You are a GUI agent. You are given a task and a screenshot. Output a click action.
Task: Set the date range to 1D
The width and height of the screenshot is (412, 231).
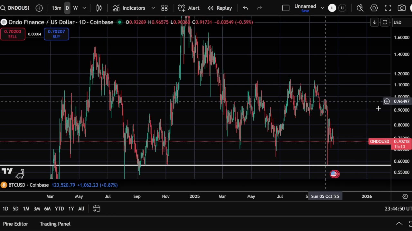(x=5, y=209)
